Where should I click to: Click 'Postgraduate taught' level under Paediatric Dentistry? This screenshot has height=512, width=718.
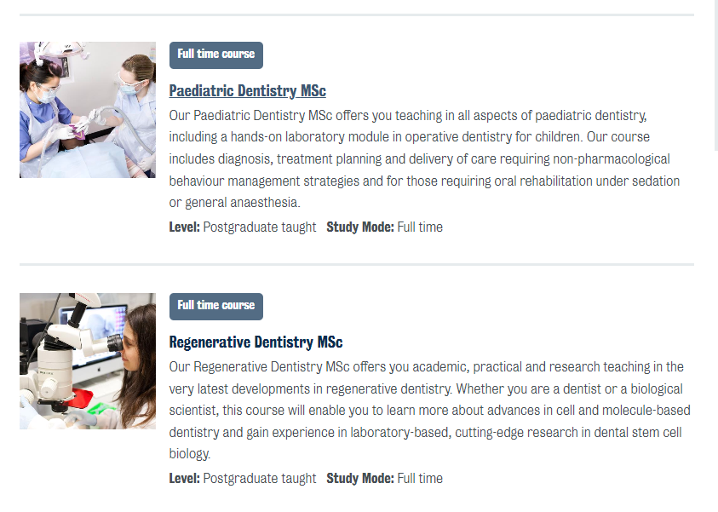(x=260, y=227)
